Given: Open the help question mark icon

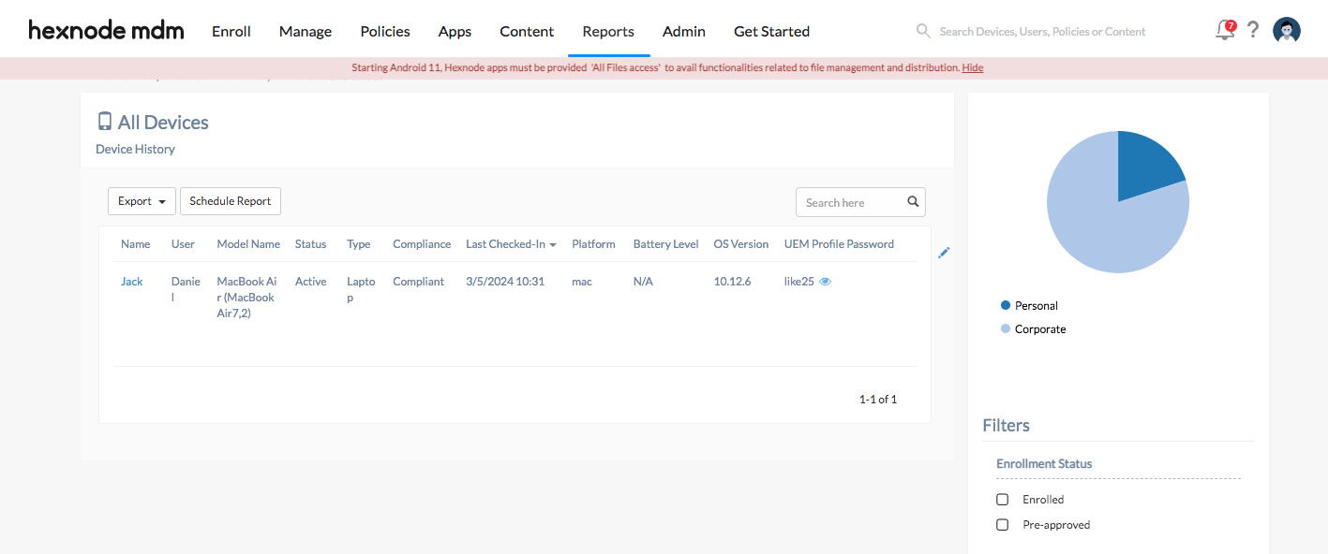Looking at the screenshot, I should click(x=1253, y=30).
